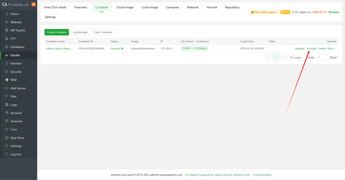
Task: Click the orange notification badge showing 0
Action: coord(33,4)
